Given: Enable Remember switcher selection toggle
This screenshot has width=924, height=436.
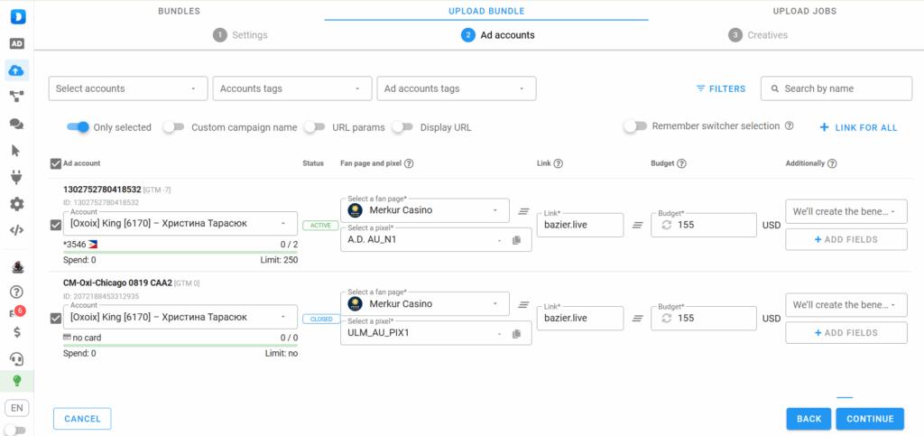Looking at the screenshot, I should [635, 126].
